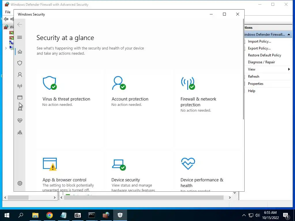Click the Windows Security vertical scrollbar
Image resolution: width=295 pixels, height=221 pixels.
click(x=243, y=69)
